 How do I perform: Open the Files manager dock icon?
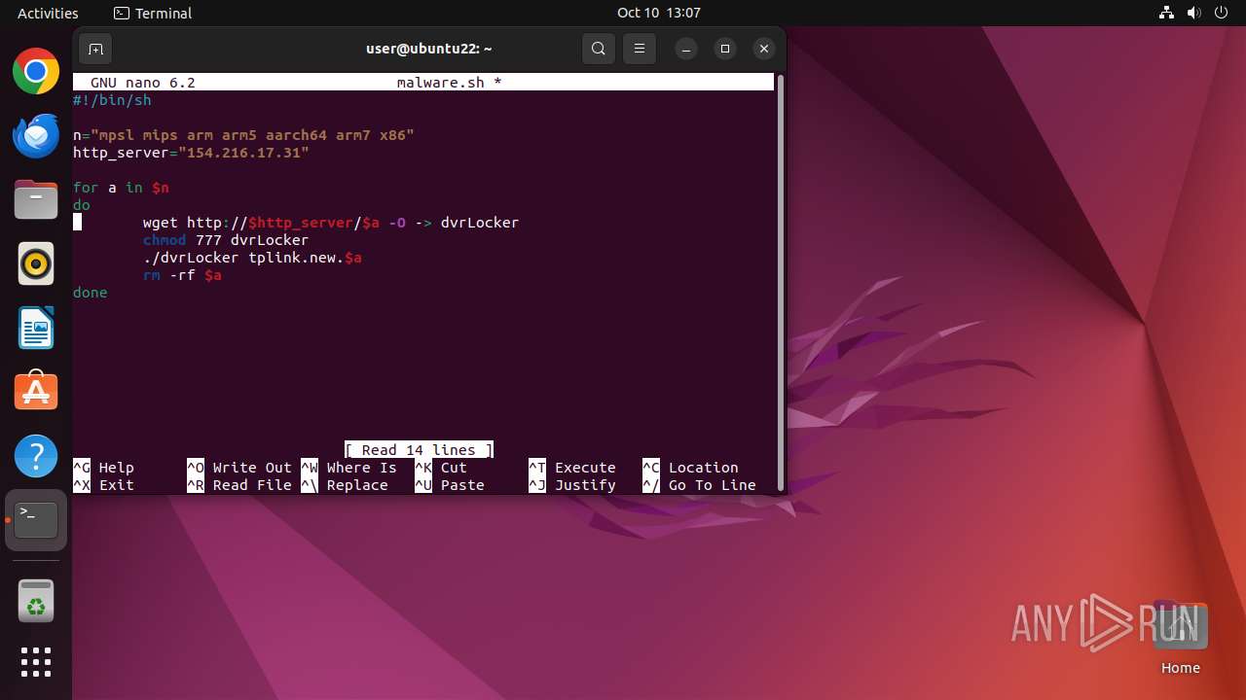tap(36, 199)
